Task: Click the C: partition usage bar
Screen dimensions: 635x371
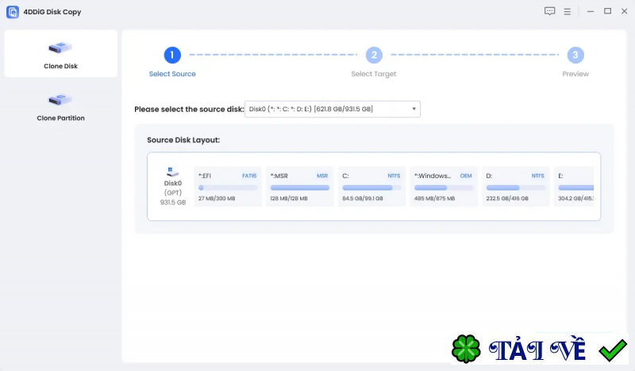Action: pyautogui.click(x=371, y=187)
